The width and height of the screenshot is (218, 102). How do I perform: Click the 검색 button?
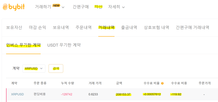coord(56,69)
